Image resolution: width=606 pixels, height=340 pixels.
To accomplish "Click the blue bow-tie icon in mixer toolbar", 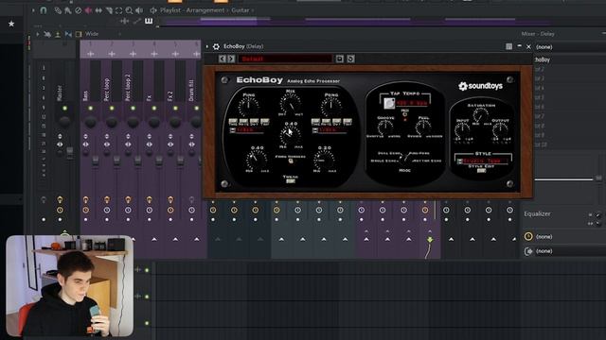I will coord(68,34).
